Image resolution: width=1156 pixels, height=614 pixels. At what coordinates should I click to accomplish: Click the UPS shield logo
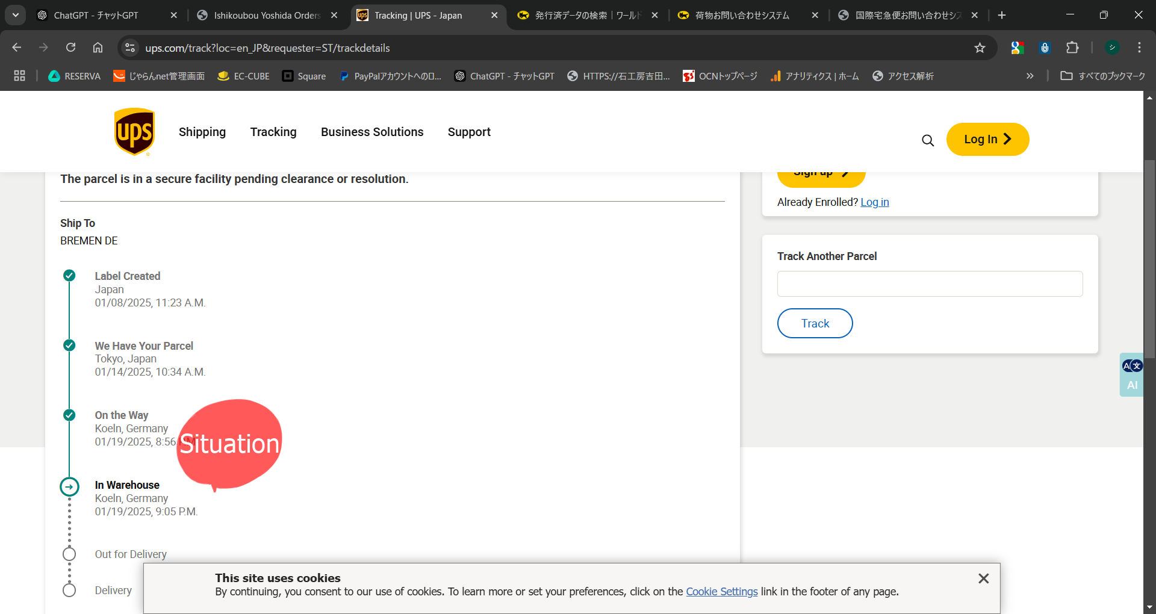134,132
